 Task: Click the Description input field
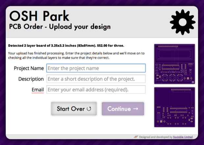click(x=96, y=79)
